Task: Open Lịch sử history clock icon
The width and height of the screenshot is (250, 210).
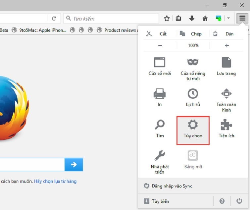Action: (x=193, y=97)
